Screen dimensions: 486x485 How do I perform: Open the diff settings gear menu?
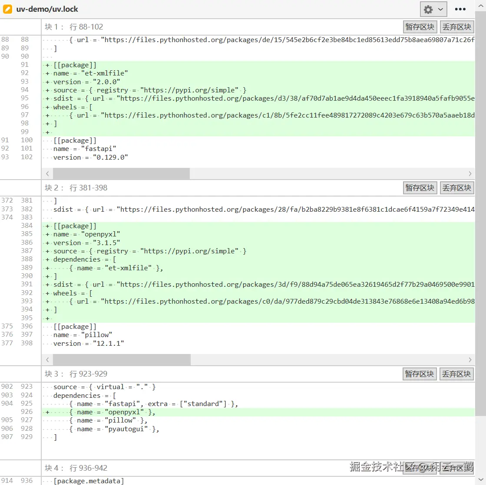tap(433, 9)
